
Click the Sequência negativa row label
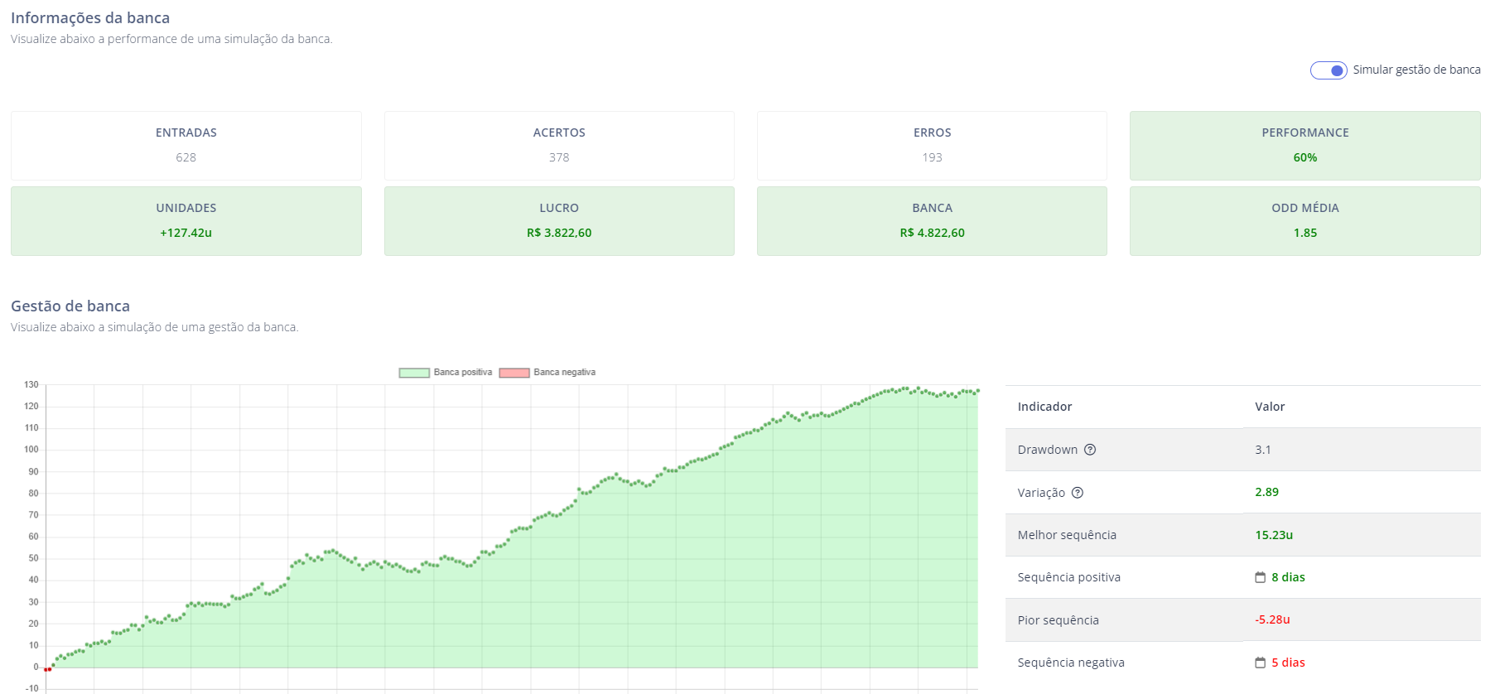(1071, 663)
